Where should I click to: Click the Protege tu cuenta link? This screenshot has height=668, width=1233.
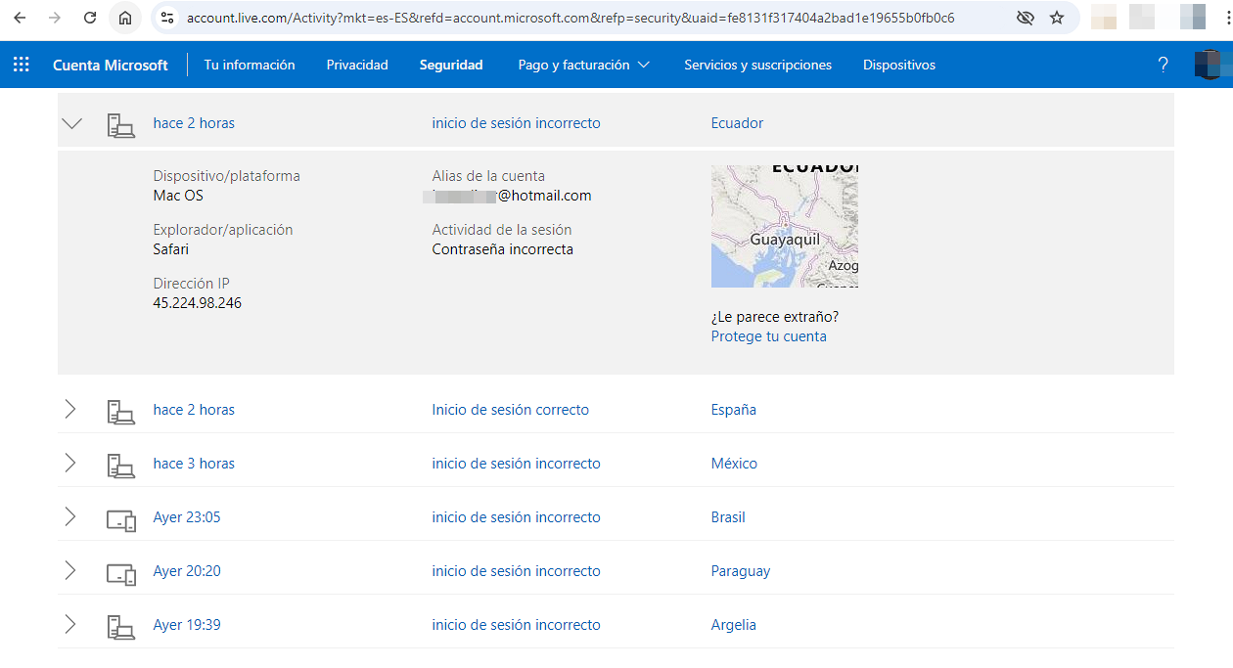(x=768, y=336)
